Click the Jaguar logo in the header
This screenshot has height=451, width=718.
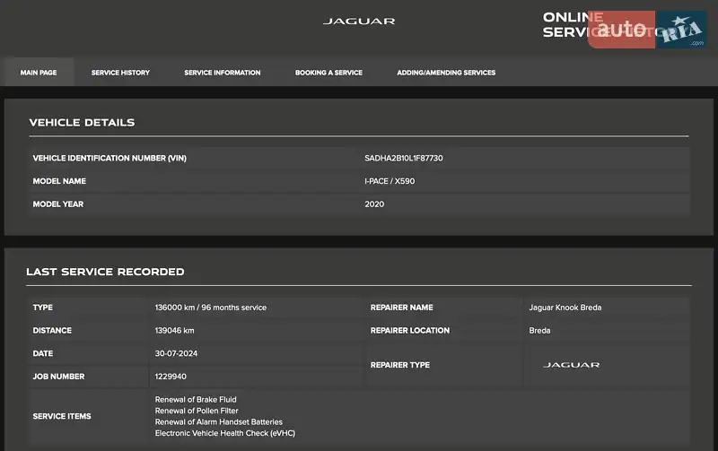pos(358,22)
